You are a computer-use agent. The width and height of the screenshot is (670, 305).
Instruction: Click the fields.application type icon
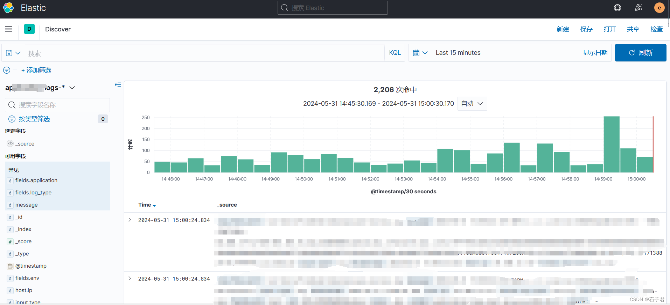tap(10, 180)
